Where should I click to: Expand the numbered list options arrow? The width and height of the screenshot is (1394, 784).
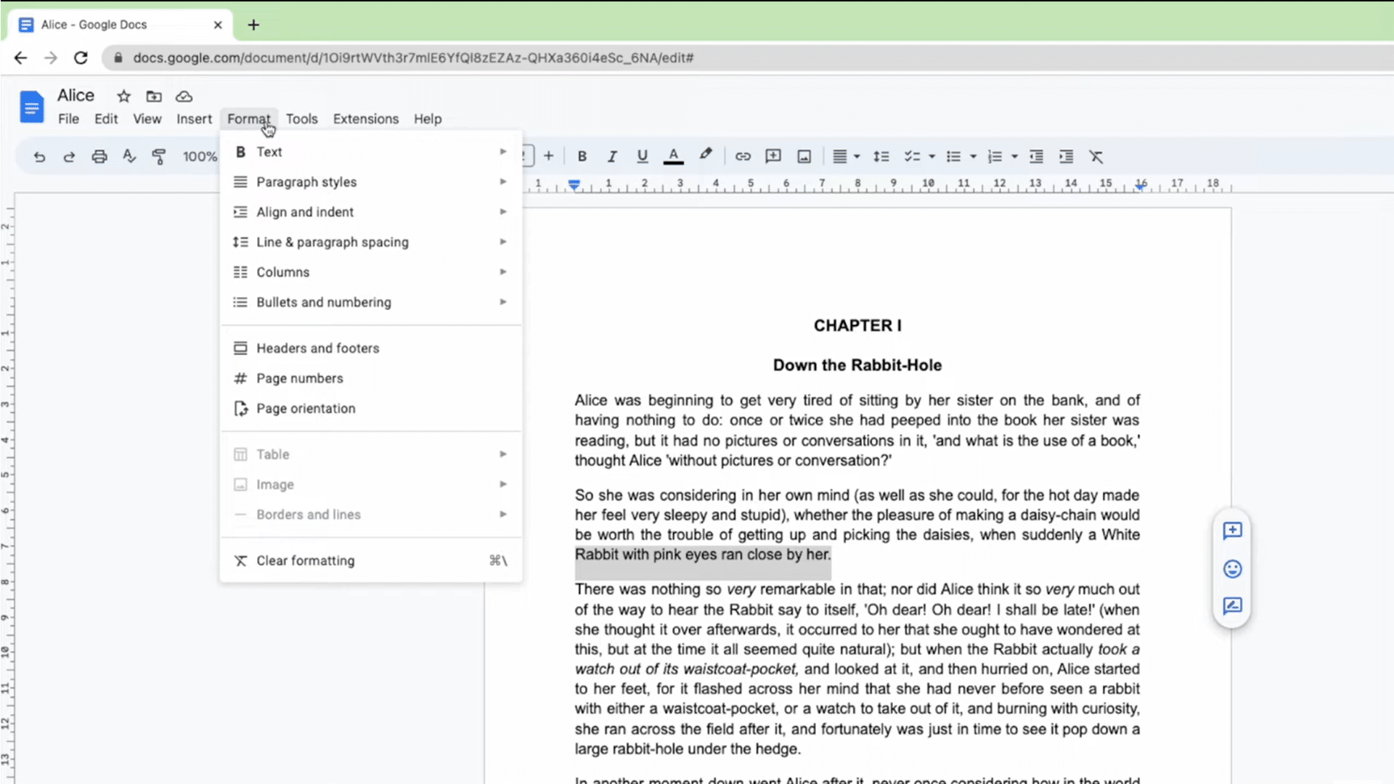pyautogui.click(x=1014, y=157)
